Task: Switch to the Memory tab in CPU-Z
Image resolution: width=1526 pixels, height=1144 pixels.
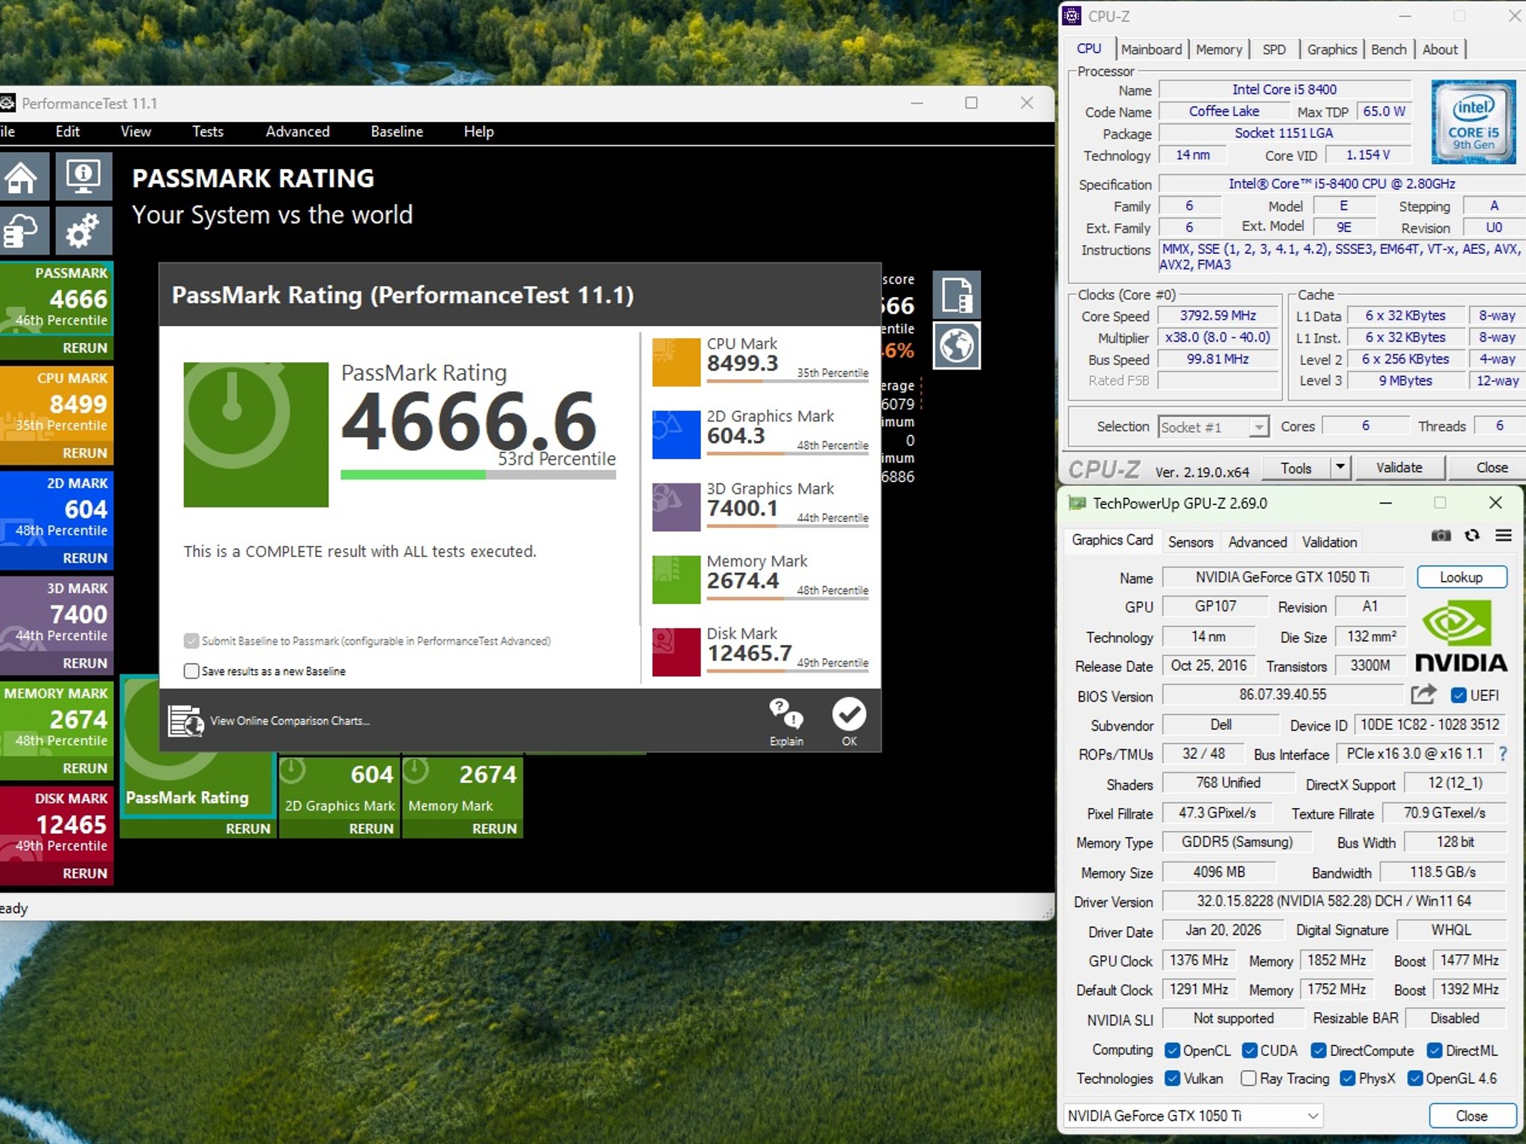Action: (x=1219, y=49)
